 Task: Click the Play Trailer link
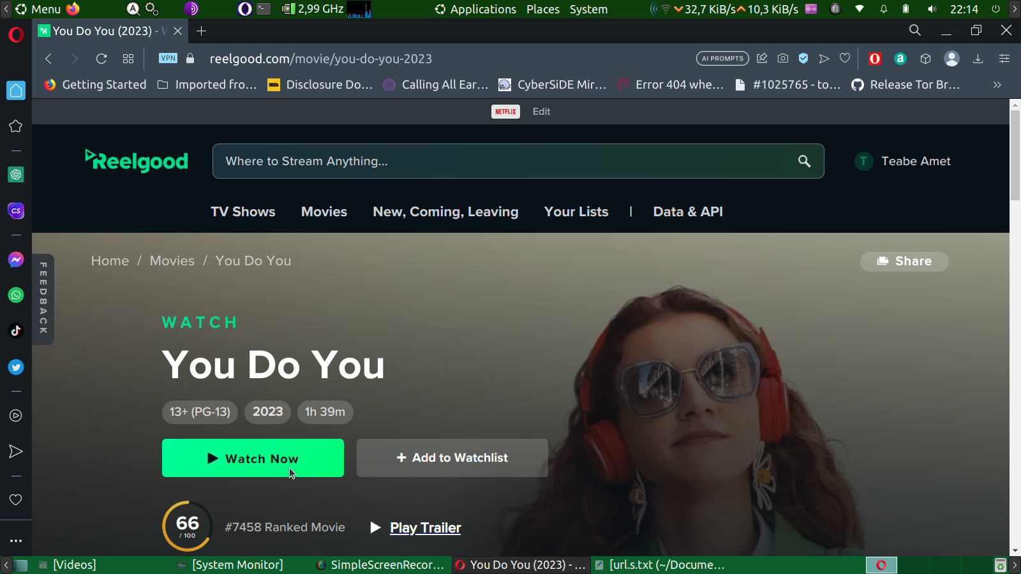(x=426, y=528)
